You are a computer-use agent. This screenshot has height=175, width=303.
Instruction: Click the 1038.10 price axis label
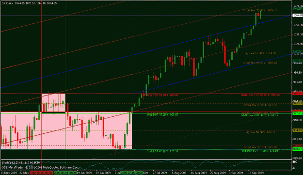pos(298,34)
